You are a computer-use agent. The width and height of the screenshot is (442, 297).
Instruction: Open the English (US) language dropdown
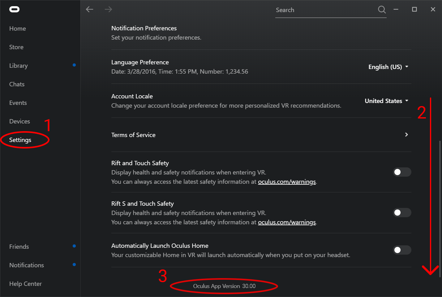(388, 67)
